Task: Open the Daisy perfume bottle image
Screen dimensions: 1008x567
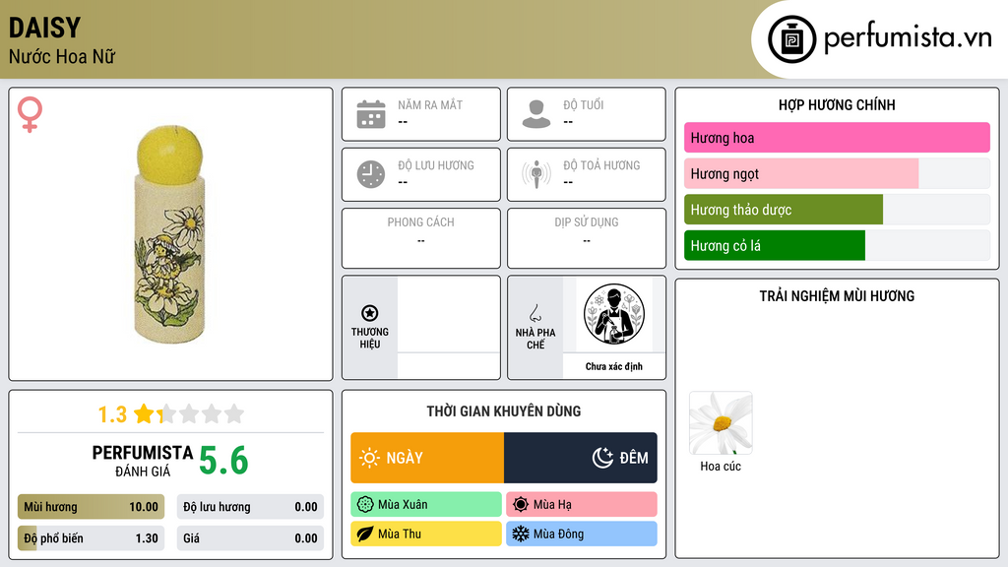Action: click(x=169, y=234)
